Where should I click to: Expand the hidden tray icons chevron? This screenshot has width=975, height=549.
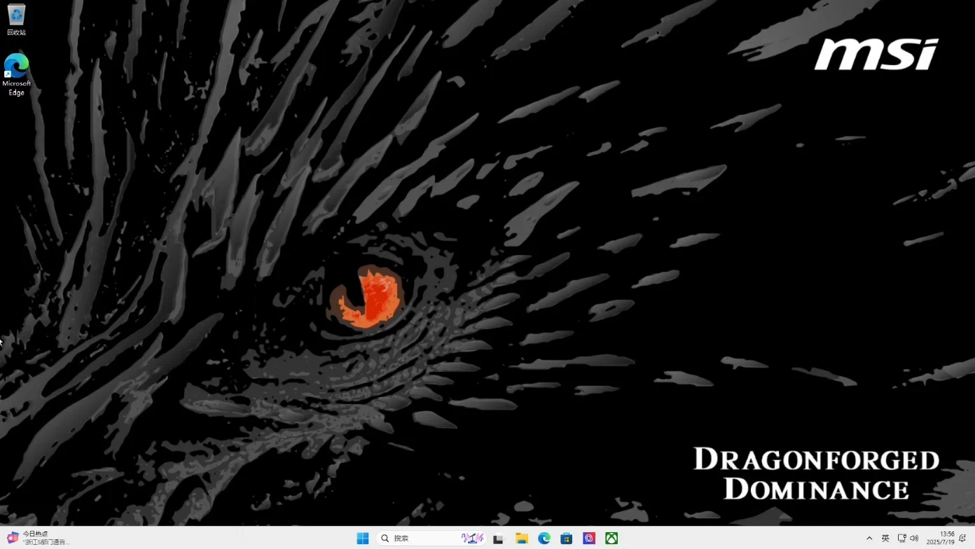(869, 538)
